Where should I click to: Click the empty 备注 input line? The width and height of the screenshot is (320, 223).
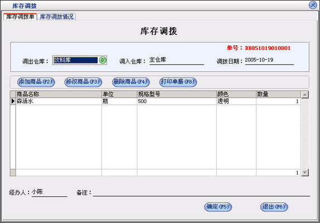tap(202, 192)
